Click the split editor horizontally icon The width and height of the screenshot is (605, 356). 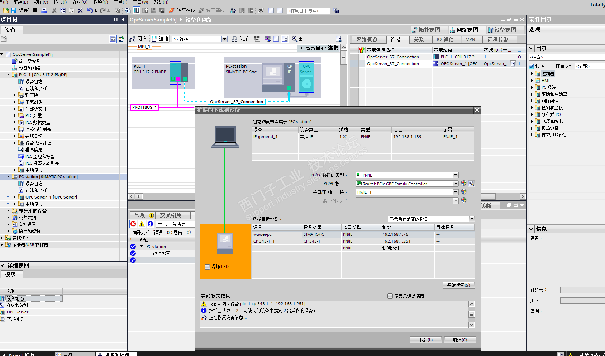[x=271, y=10]
